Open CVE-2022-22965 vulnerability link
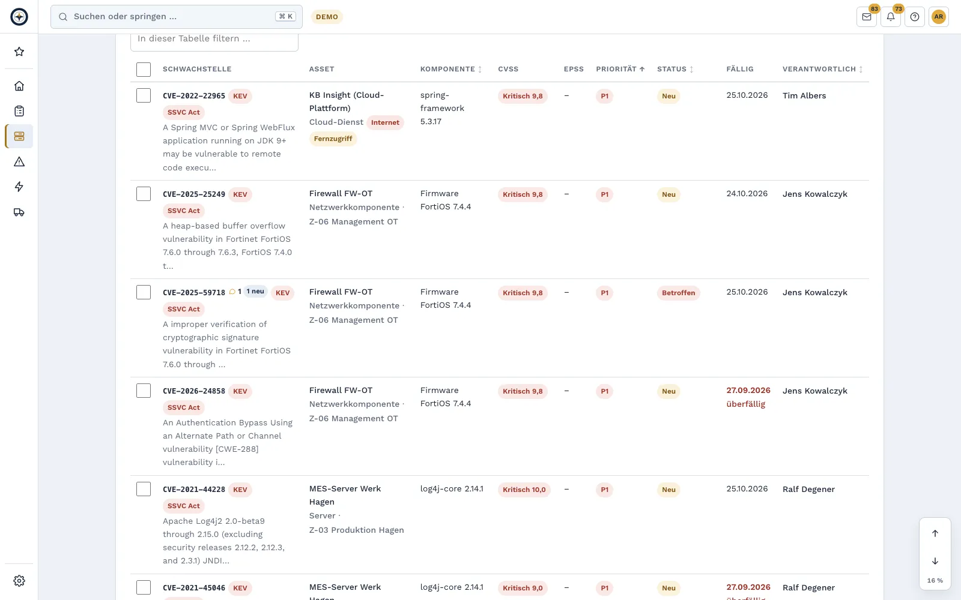This screenshot has height=600, width=961. tap(194, 96)
